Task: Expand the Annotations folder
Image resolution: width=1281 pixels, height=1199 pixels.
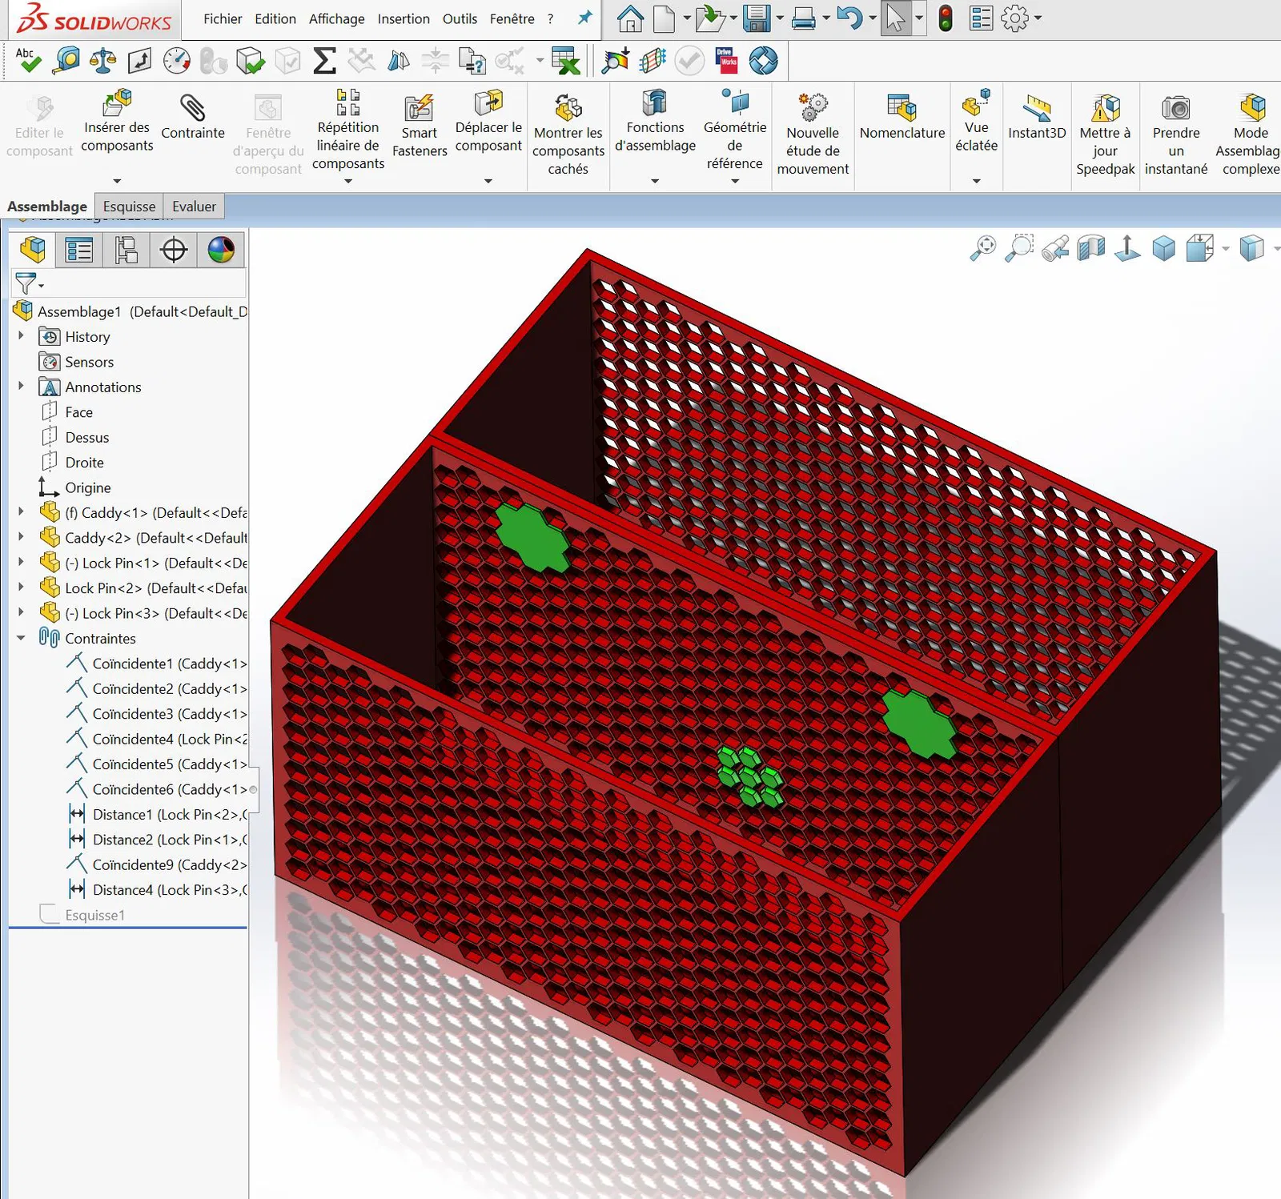Action: (x=21, y=387)
